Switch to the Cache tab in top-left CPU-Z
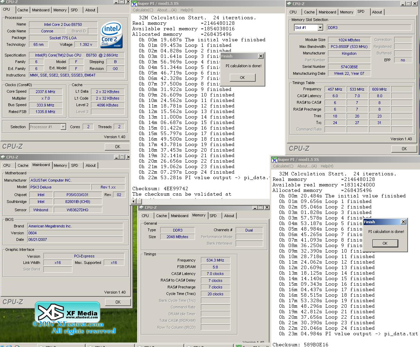Image resolution: width=420 pixels, height=347 pixels. 23,10
